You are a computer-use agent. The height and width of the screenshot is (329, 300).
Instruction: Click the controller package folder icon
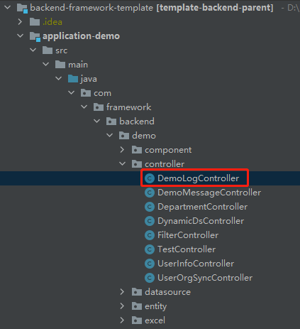[x=137, y=164]
